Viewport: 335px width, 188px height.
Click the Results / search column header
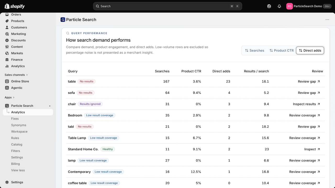point(256,71)
